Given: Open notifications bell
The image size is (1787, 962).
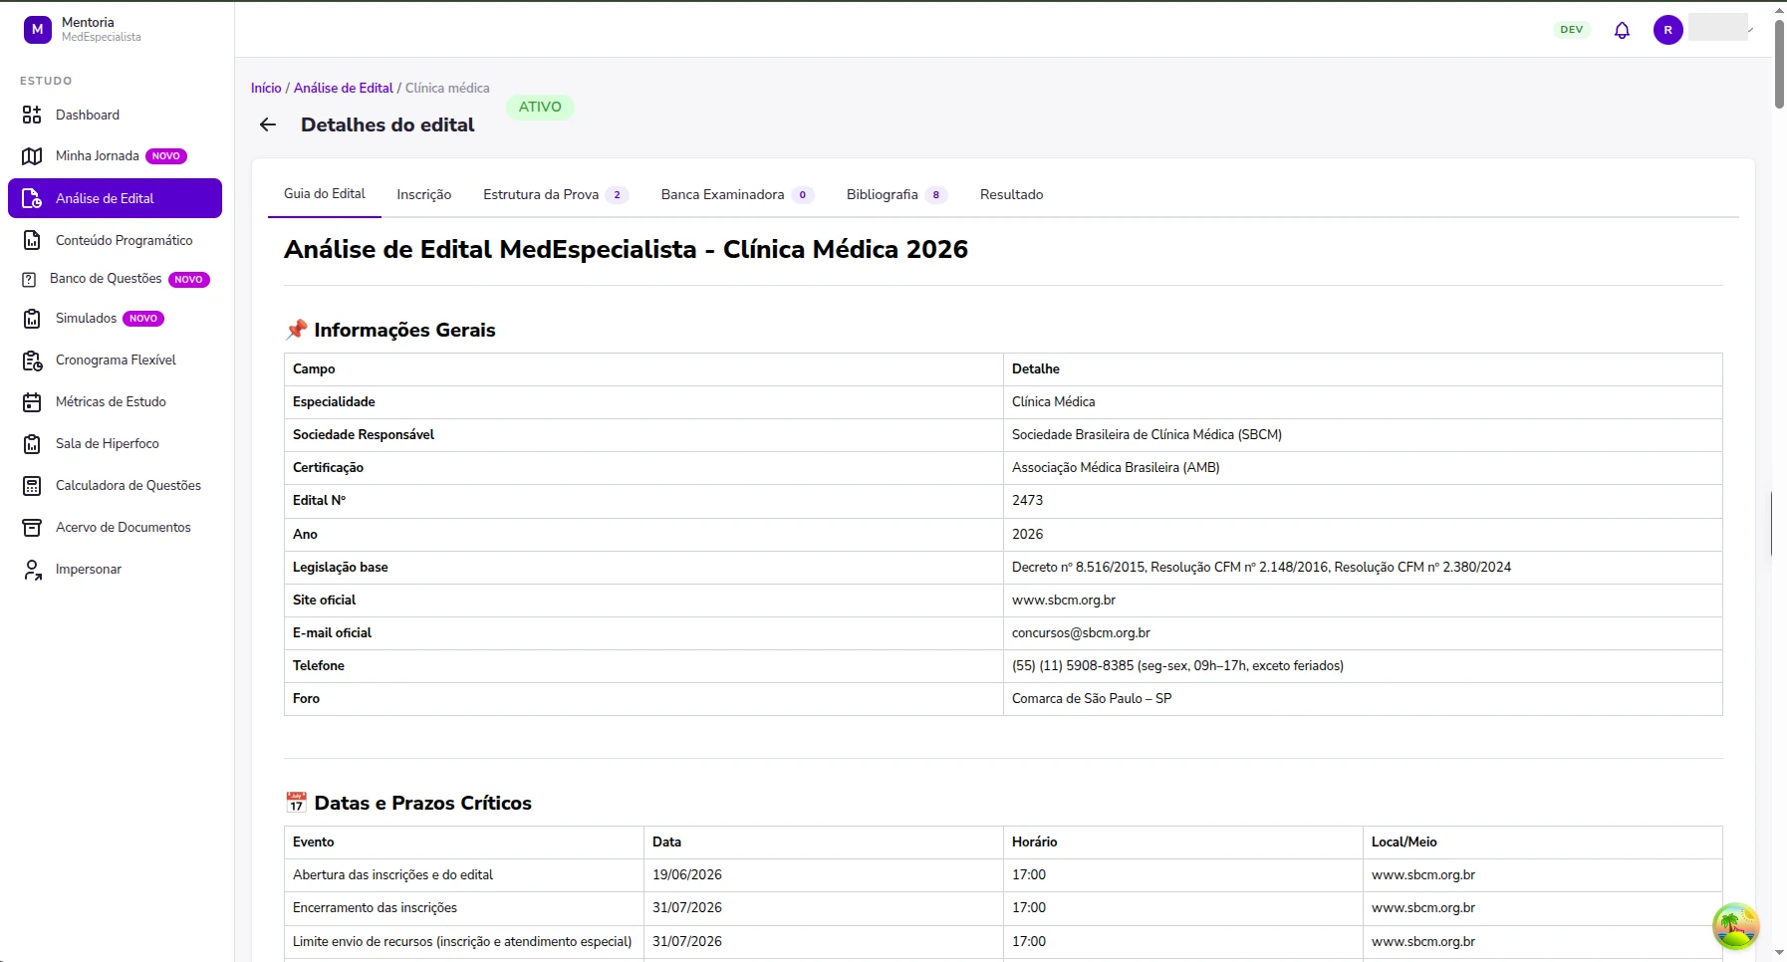Looking at the screenshot, I should coord(1622,30).
